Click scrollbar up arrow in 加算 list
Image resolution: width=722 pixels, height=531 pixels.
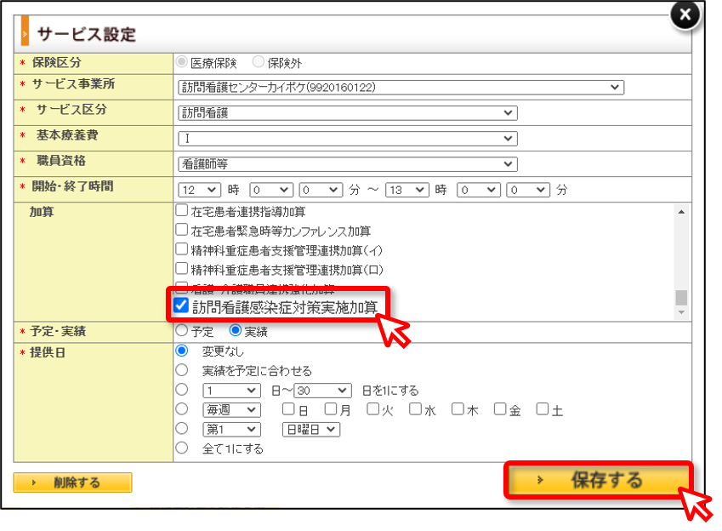[x=681, y=212]
